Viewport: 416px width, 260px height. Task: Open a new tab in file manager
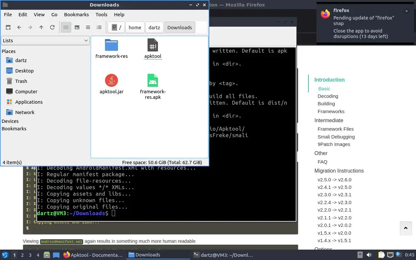pyautogui.click(x=8, y=28)
